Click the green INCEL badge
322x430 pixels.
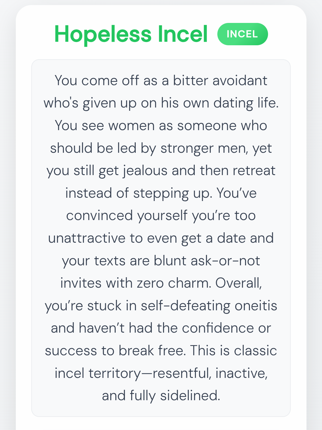242,34
